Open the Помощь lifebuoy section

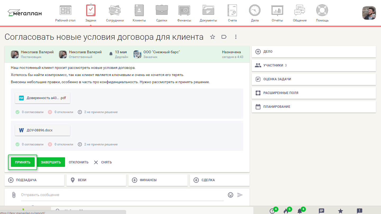[x=322, y=13]
